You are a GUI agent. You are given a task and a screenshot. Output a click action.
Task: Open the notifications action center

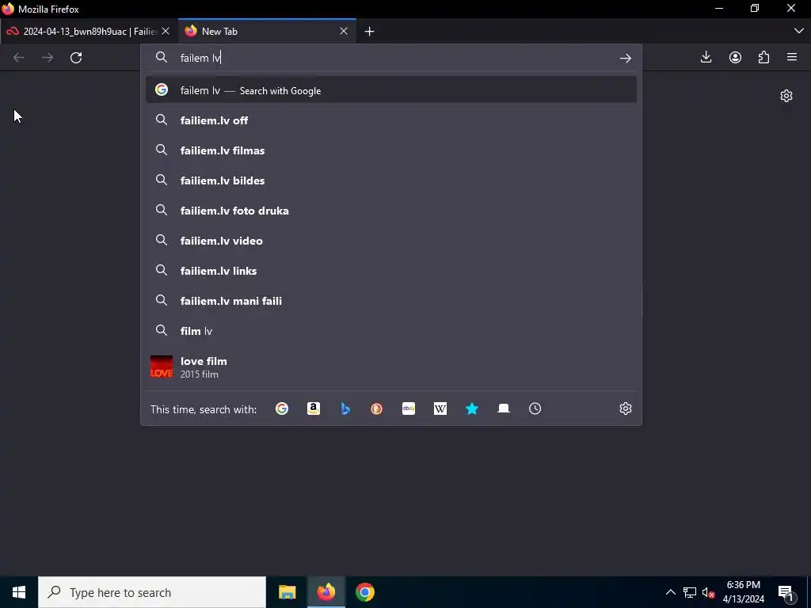point(786,593)
